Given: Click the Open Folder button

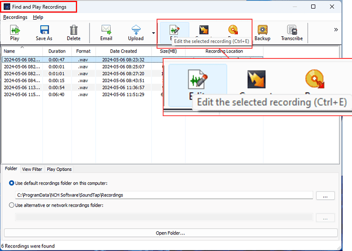Looking at the screenshot, I should pos(170,233).
